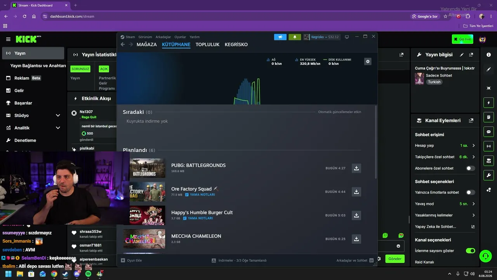Click Steam downloads list scrollbar
Viewport: 497px width, 280px height.
point(375,142)
